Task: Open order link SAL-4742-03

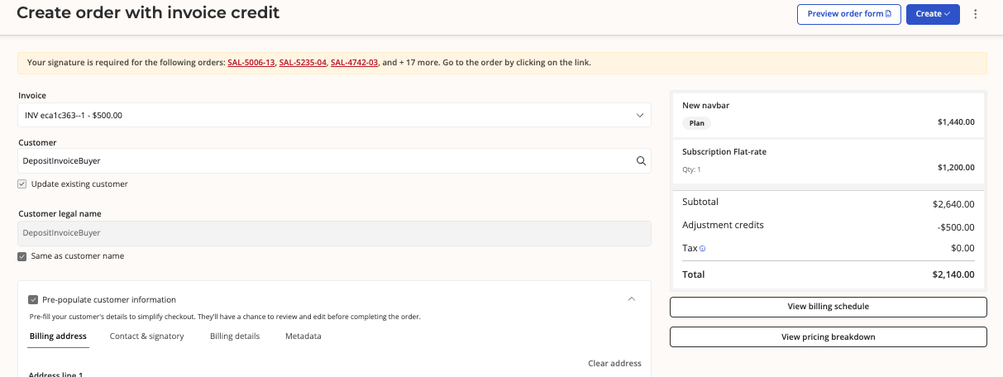Action: [x=355, y=63]
